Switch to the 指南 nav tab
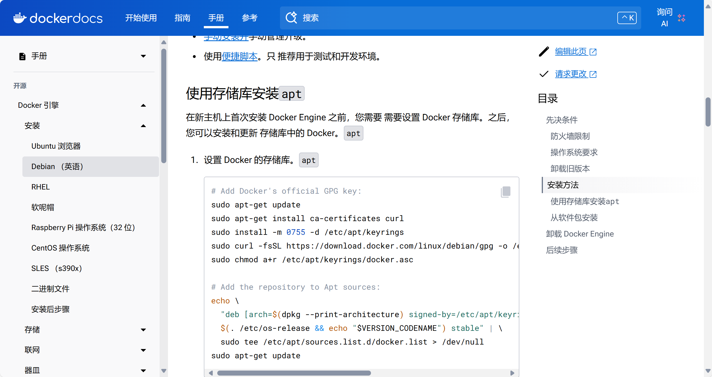Image resolution: width=712 pixels, height=377 pixels. (182, 18)
